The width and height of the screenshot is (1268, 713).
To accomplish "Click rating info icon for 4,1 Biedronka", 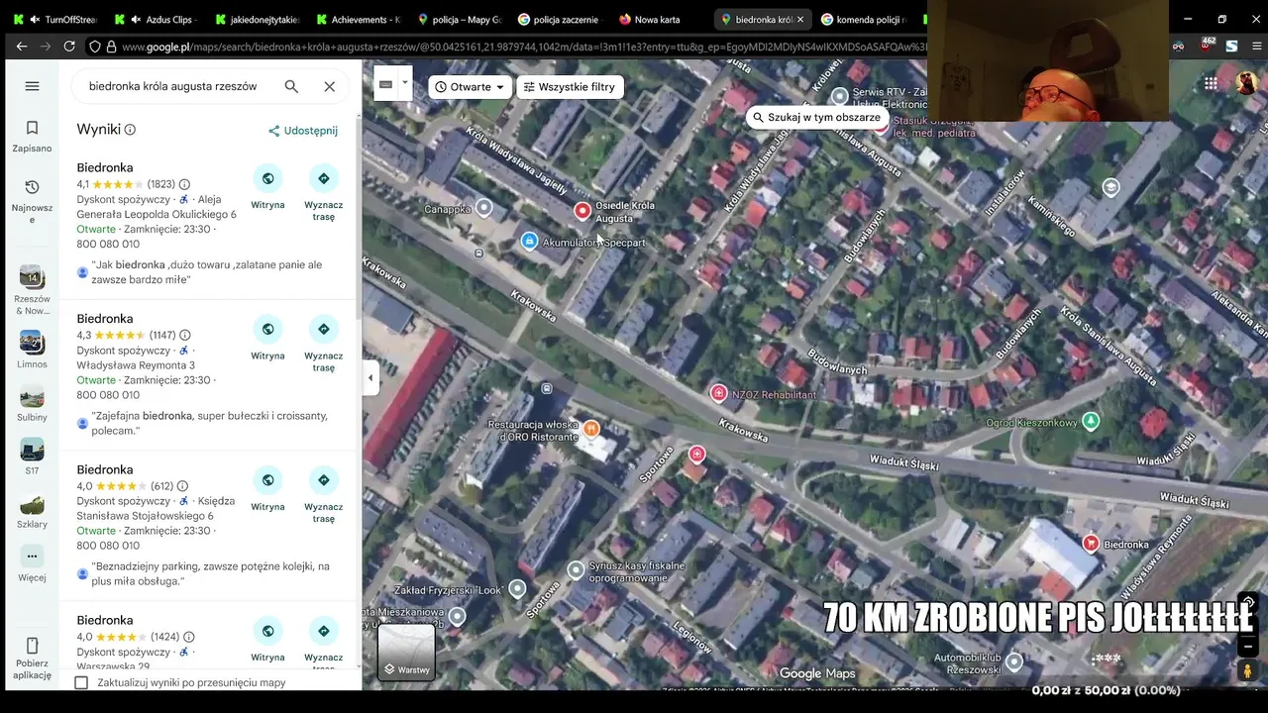I will (x=184, y=184).
